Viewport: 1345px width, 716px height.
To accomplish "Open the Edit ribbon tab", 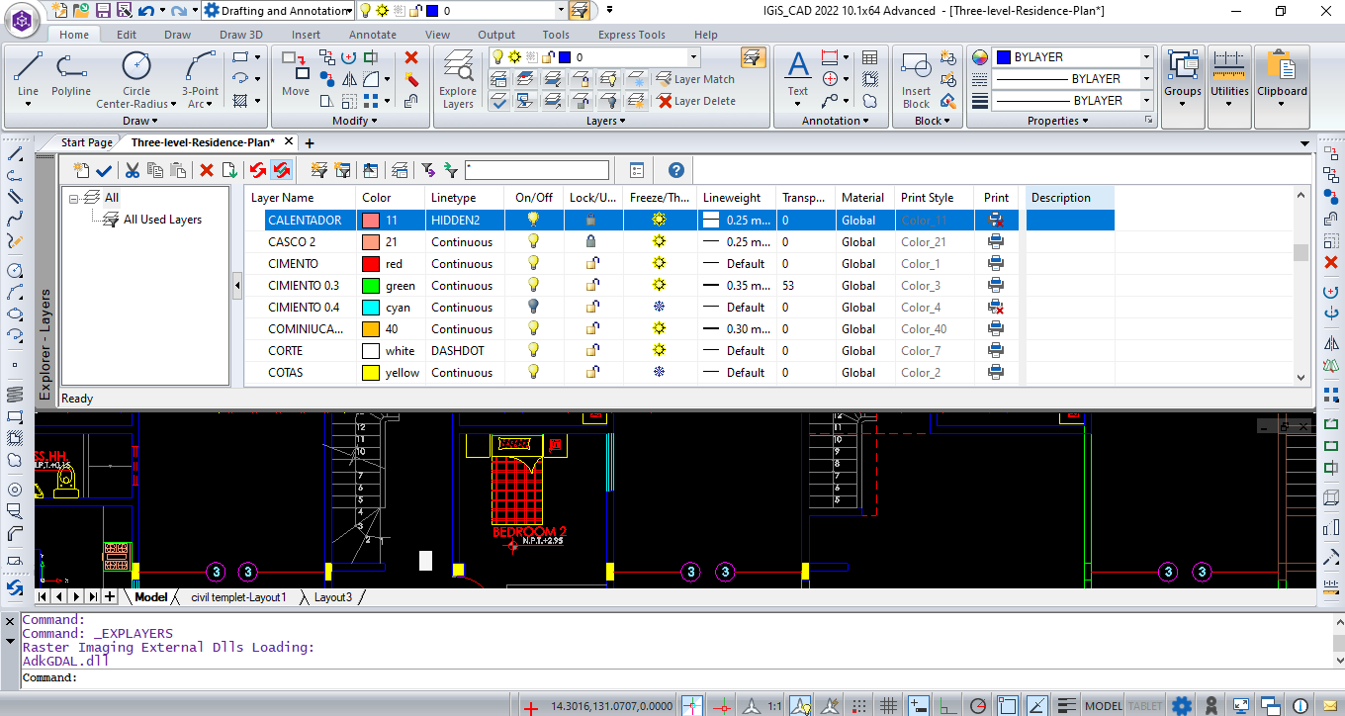I will (127, 35).
